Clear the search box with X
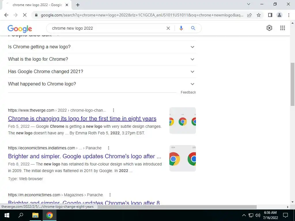295x221 pixels. tap(168, 28)
